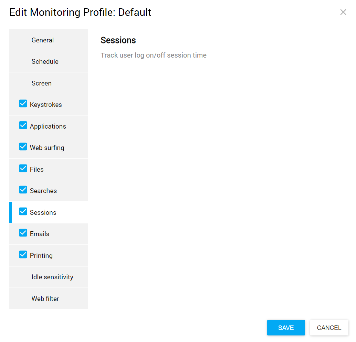The width and height of the screenshot is (356, 342).
Task: Show the Printing settings tab label
Action: [41, 256]
